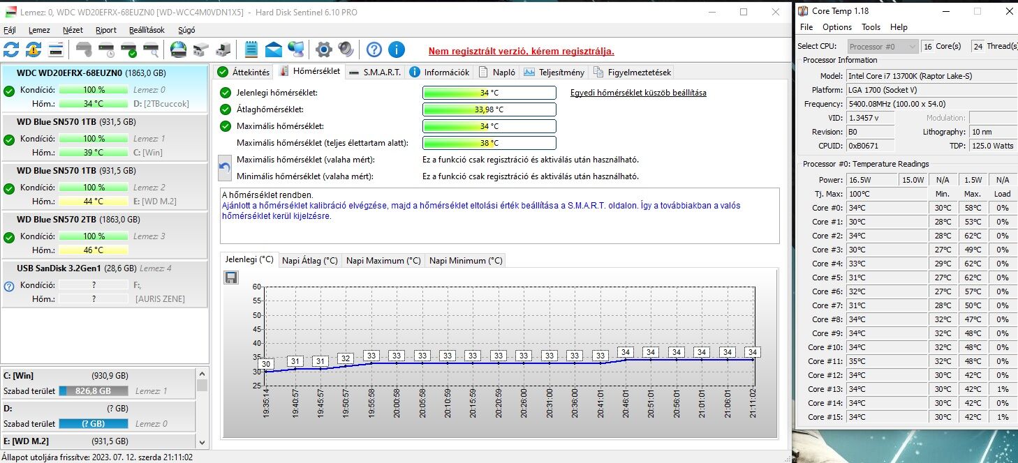Open Core Temp's File menu
1018x463 pixels.
(x=806, y=27)
